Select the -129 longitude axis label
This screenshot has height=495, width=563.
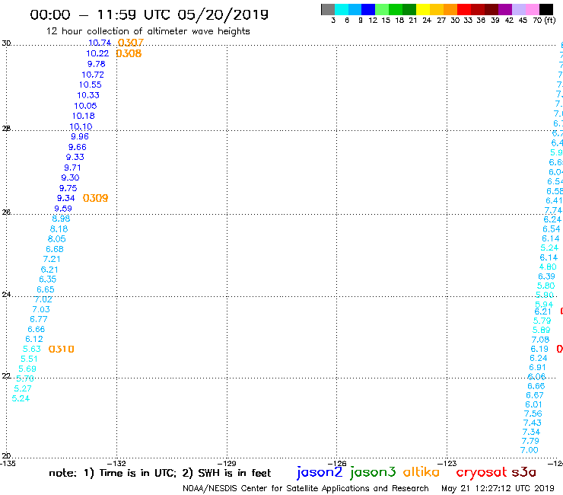(227, 463)
